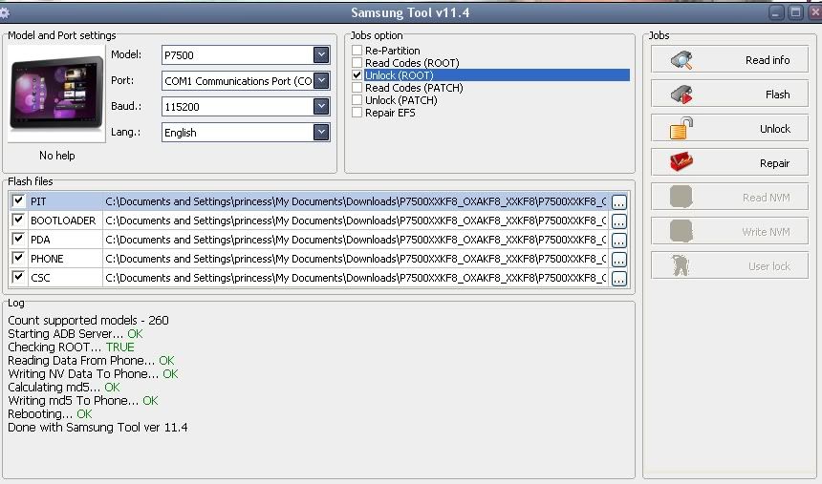Uncheck the PDA flash file checkbox
This screenshot has height=484, width=822.
pos(18,239)
